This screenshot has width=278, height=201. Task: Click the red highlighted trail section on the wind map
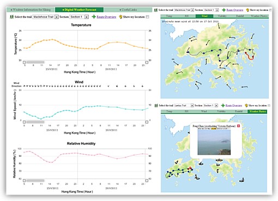click(x=250, y=56)
